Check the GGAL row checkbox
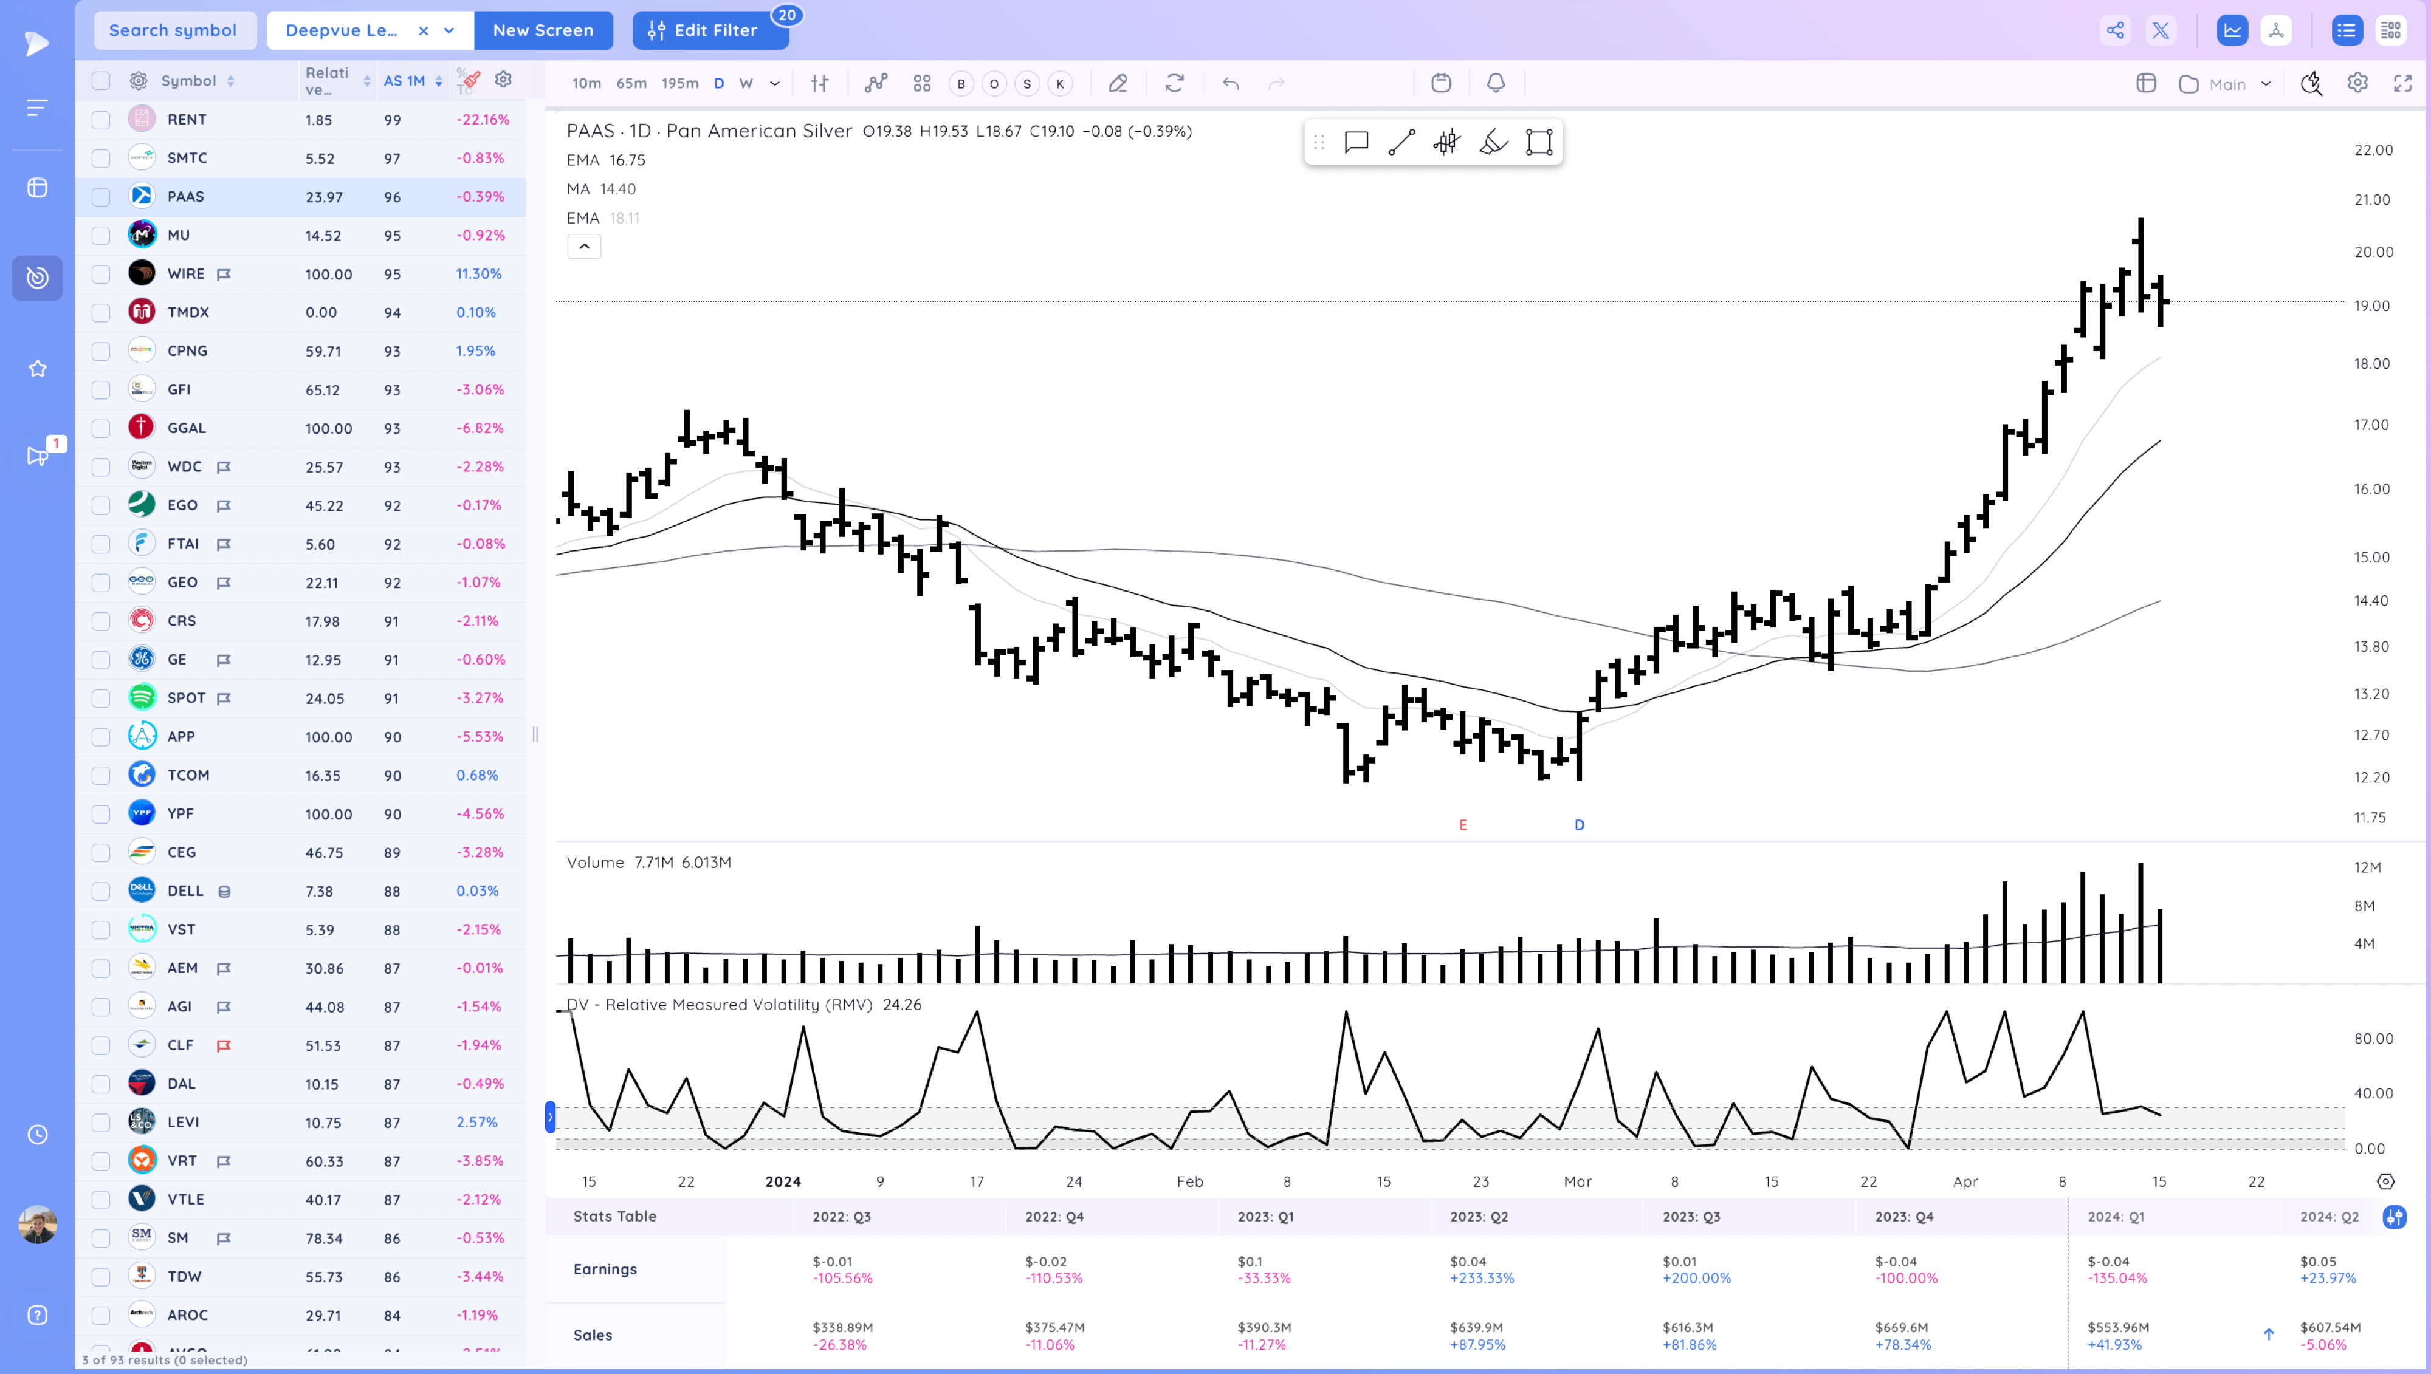Image resolution: width=2431 pixels, height=1374 pixels. (100, 428)
